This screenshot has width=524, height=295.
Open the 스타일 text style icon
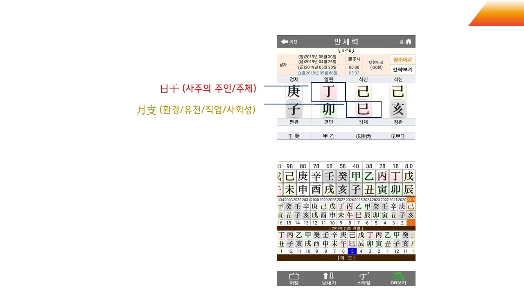pyautogui.click(x=363, y=278)
